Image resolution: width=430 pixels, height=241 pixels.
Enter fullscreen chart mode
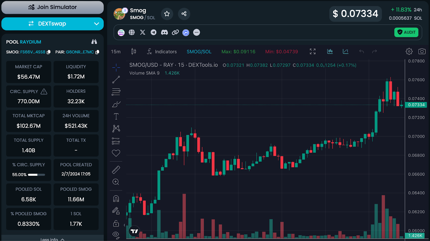[x=313, y=51]
